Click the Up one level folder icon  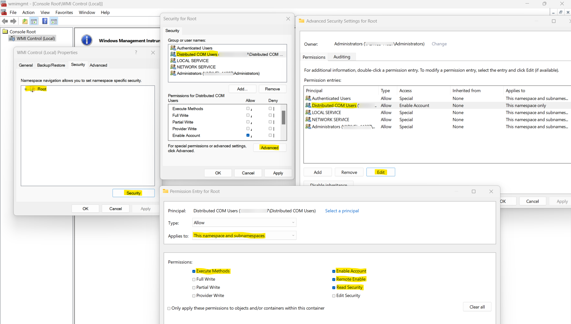click(x=25, y=21)
